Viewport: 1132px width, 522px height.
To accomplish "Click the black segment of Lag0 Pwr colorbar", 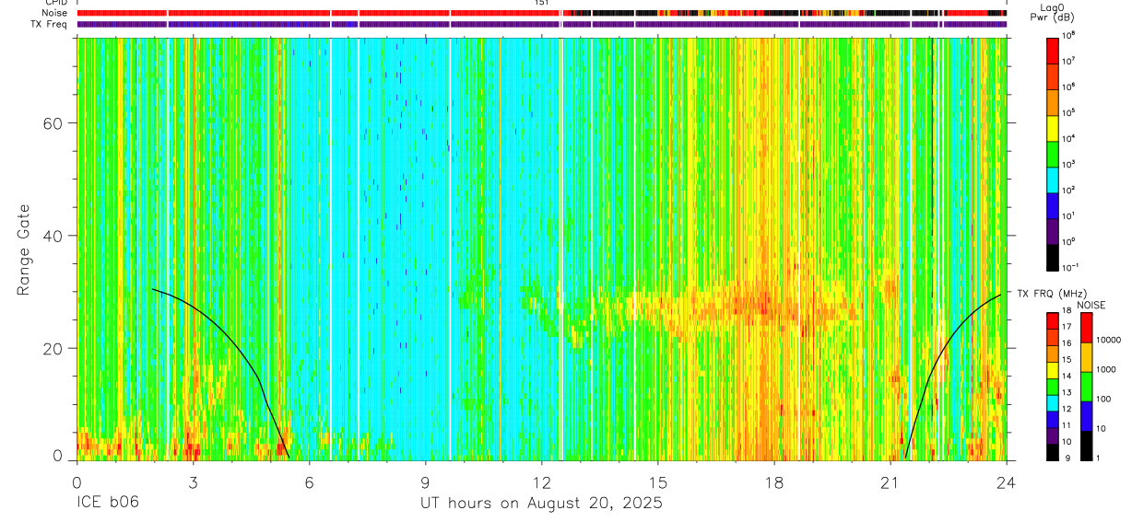I will point(1053,256).
